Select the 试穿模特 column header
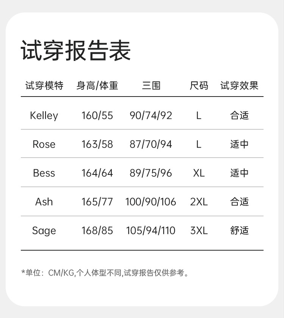 44,86
